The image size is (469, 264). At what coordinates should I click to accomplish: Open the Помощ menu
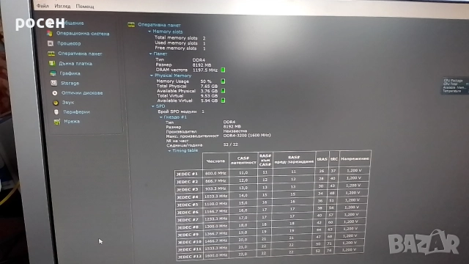coord(85,7)
